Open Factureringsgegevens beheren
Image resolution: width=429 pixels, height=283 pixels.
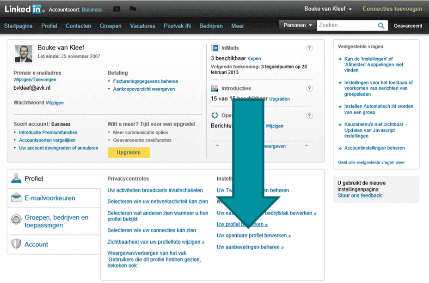(x=146, y=81)
